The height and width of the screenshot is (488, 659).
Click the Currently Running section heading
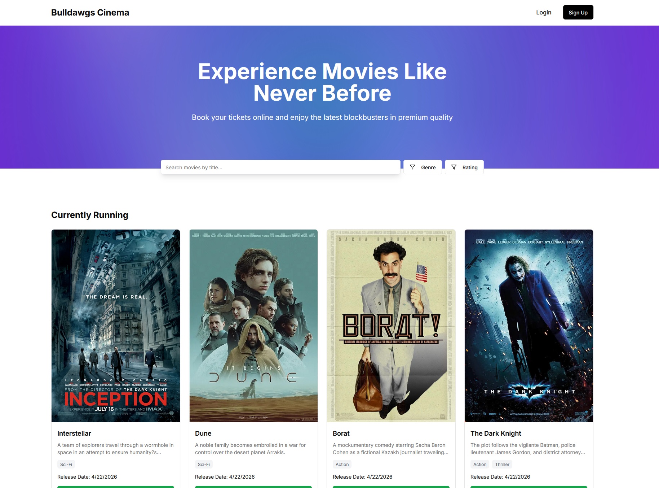coord(90,215)
